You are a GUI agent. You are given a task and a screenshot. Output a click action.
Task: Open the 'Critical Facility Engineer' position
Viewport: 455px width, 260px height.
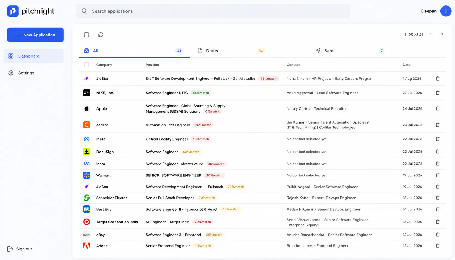coord(167,139)
